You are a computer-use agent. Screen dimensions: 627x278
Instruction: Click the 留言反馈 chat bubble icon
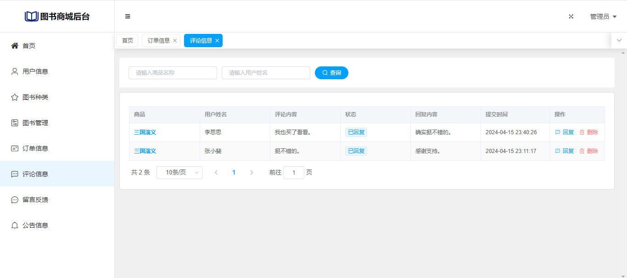[15, 200]
